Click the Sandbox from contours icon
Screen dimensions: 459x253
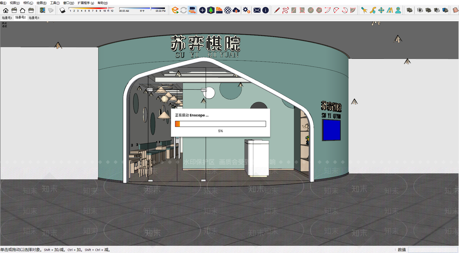456,10
